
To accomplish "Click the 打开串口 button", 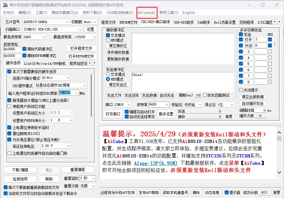I will point(113,114).
